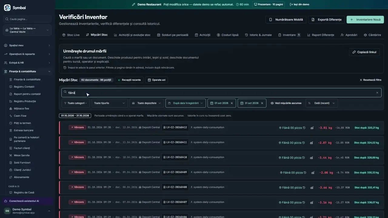
Task: Click the Clienți Juridici sidebar icon
Action: pos(11,170)
